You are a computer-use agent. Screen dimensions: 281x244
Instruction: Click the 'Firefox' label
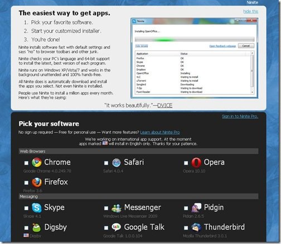56,182
